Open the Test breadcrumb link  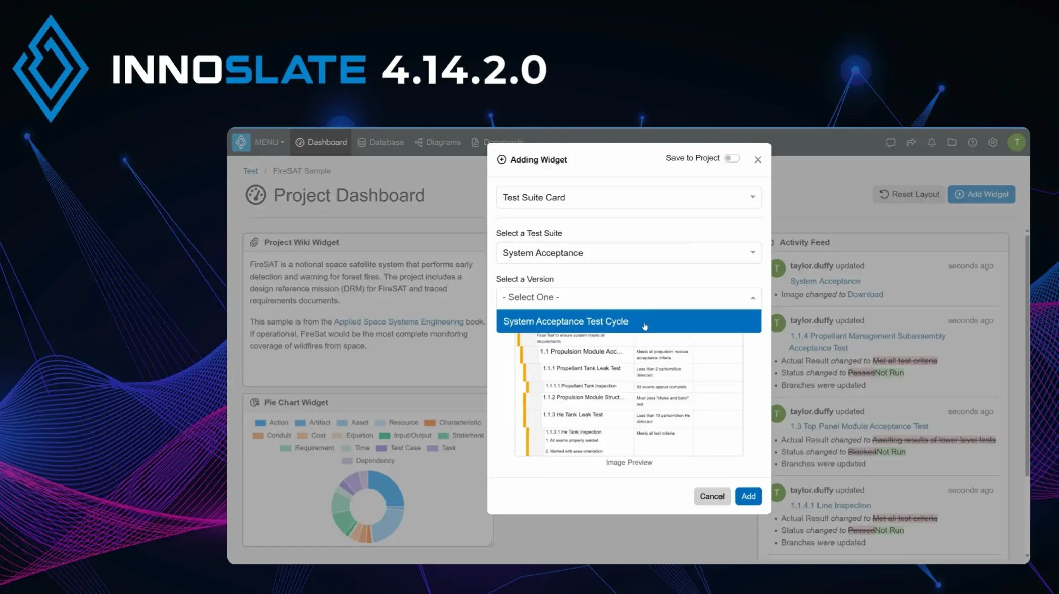250,171
